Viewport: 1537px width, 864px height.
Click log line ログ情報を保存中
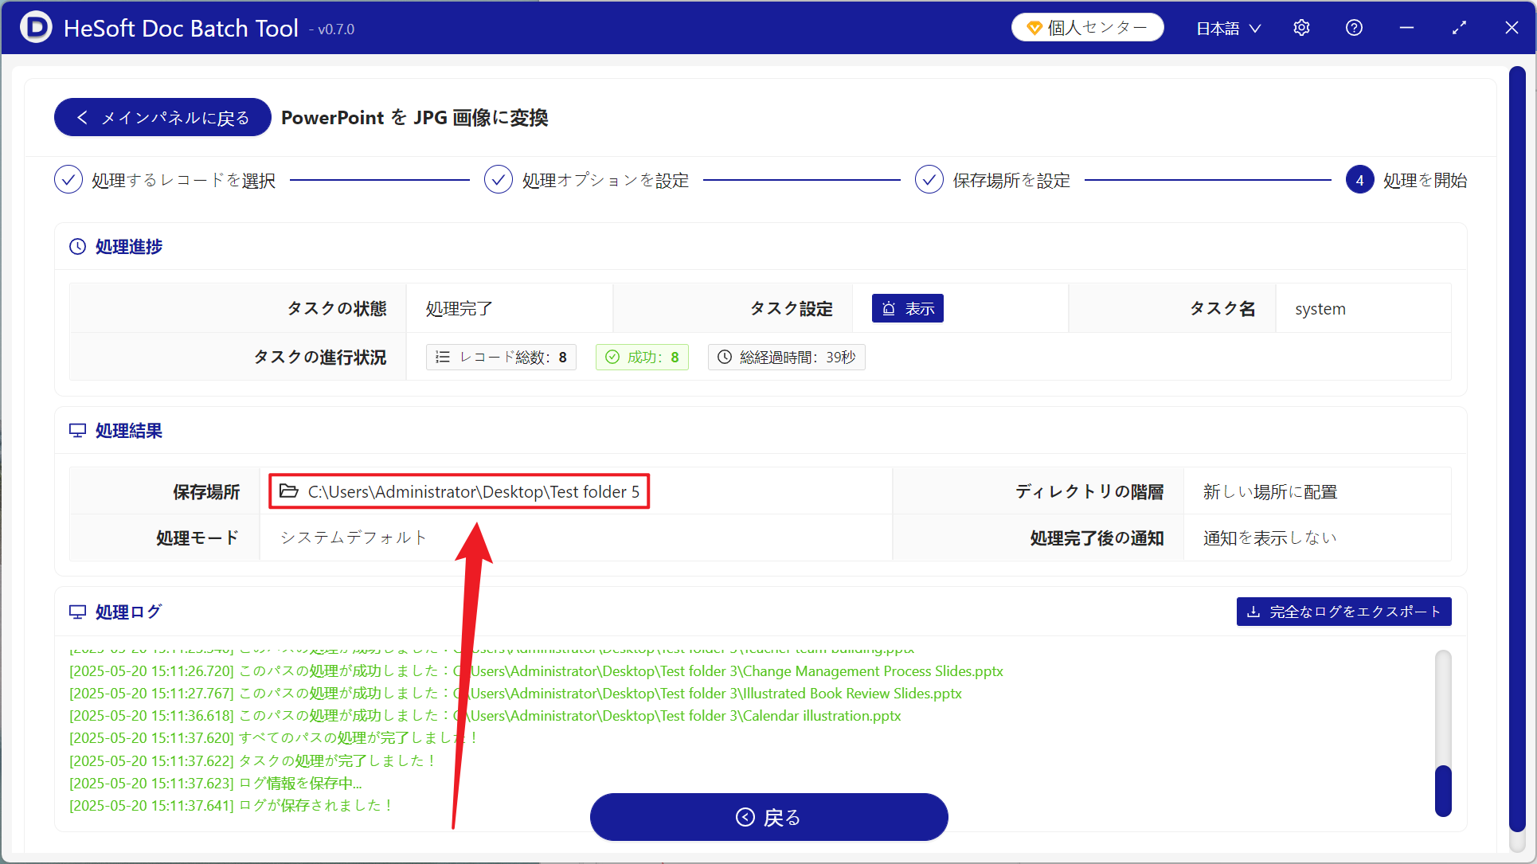216,783
